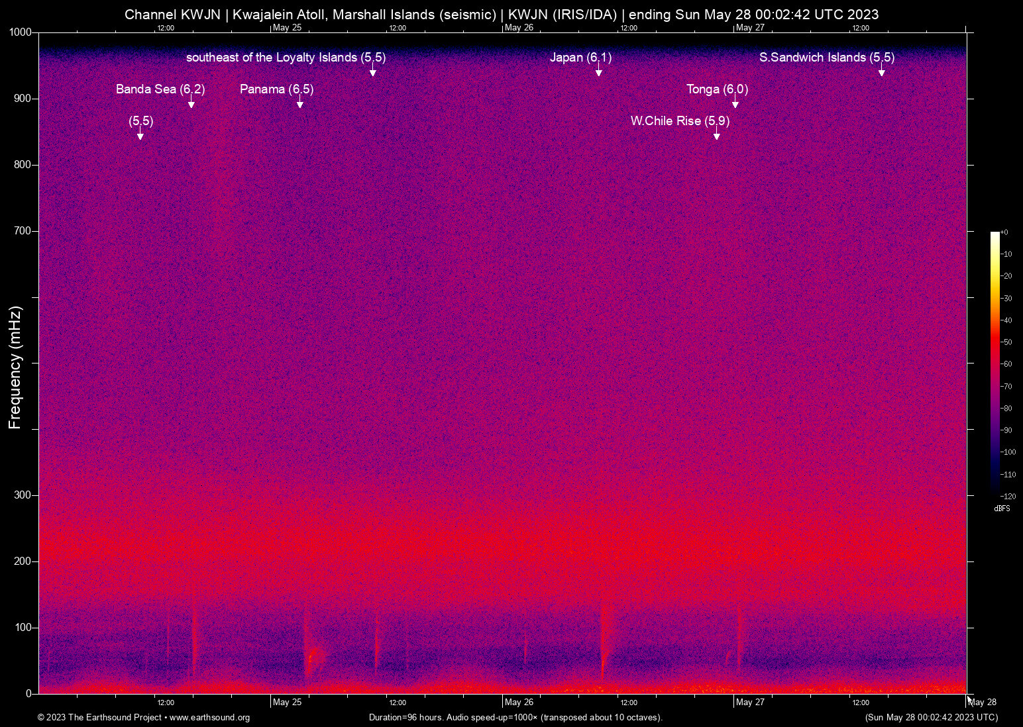Click the Channel KWJN title text

(172, 15)
